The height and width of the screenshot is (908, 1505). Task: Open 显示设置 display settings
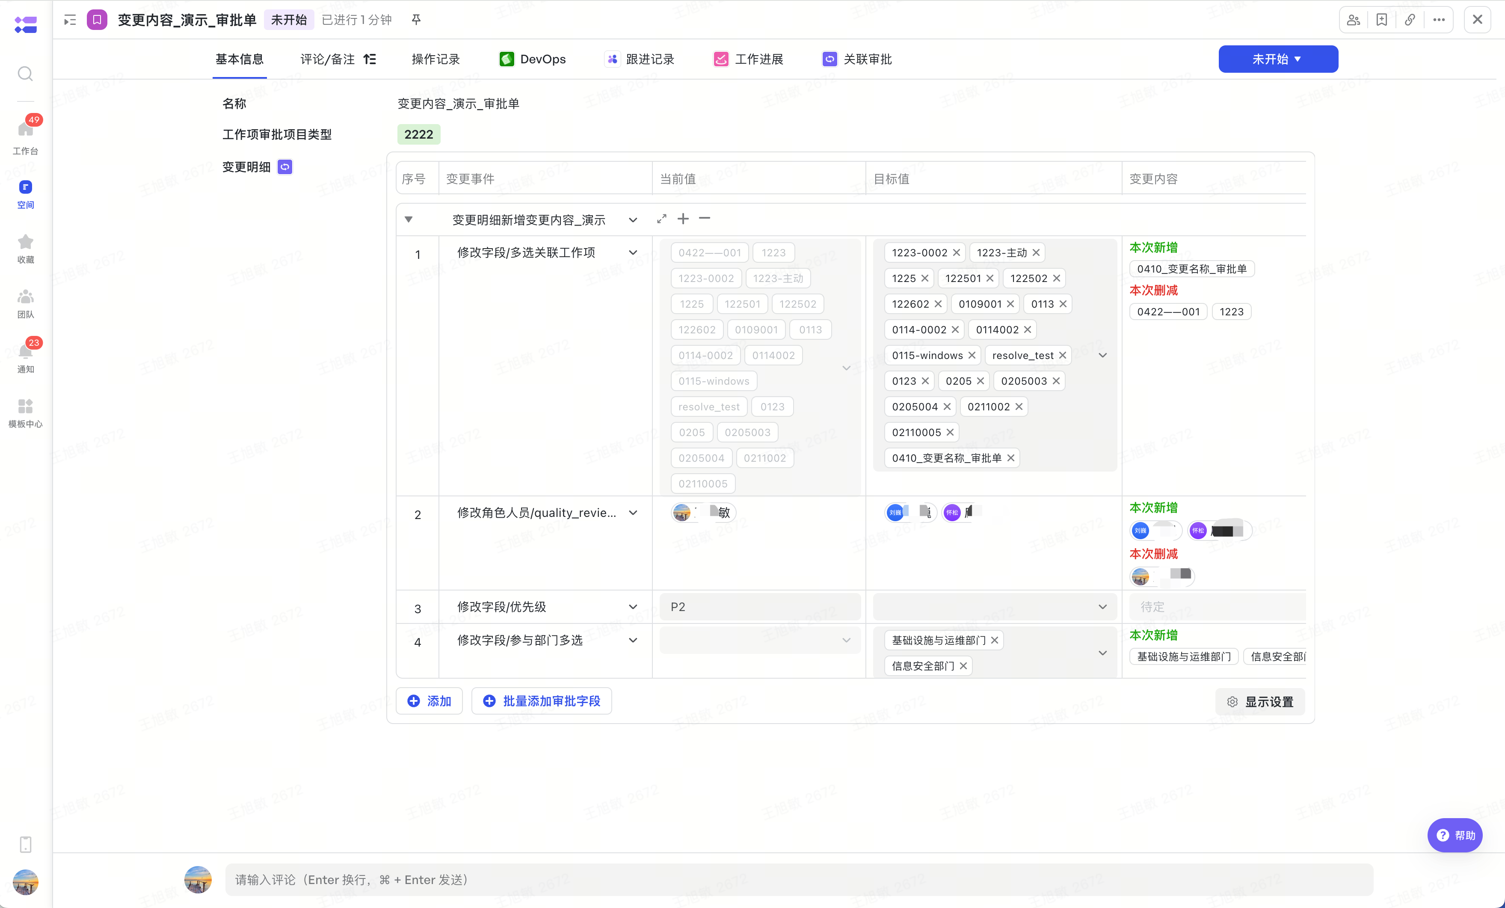1260,701
